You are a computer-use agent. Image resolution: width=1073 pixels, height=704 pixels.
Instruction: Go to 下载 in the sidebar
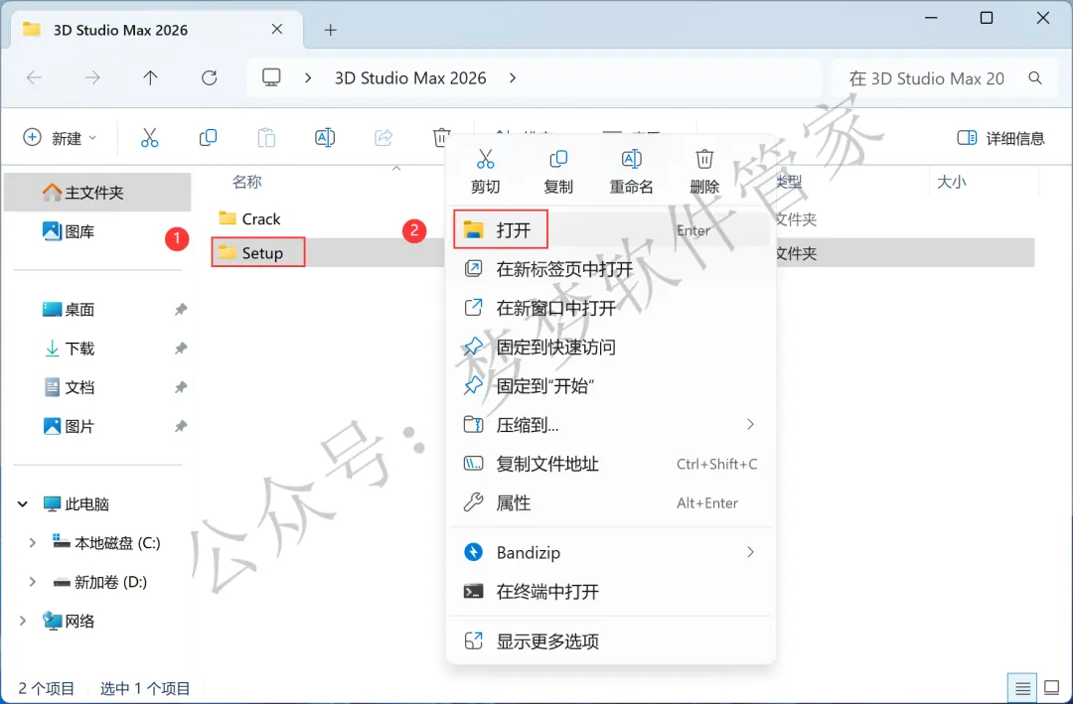[69, 349]
